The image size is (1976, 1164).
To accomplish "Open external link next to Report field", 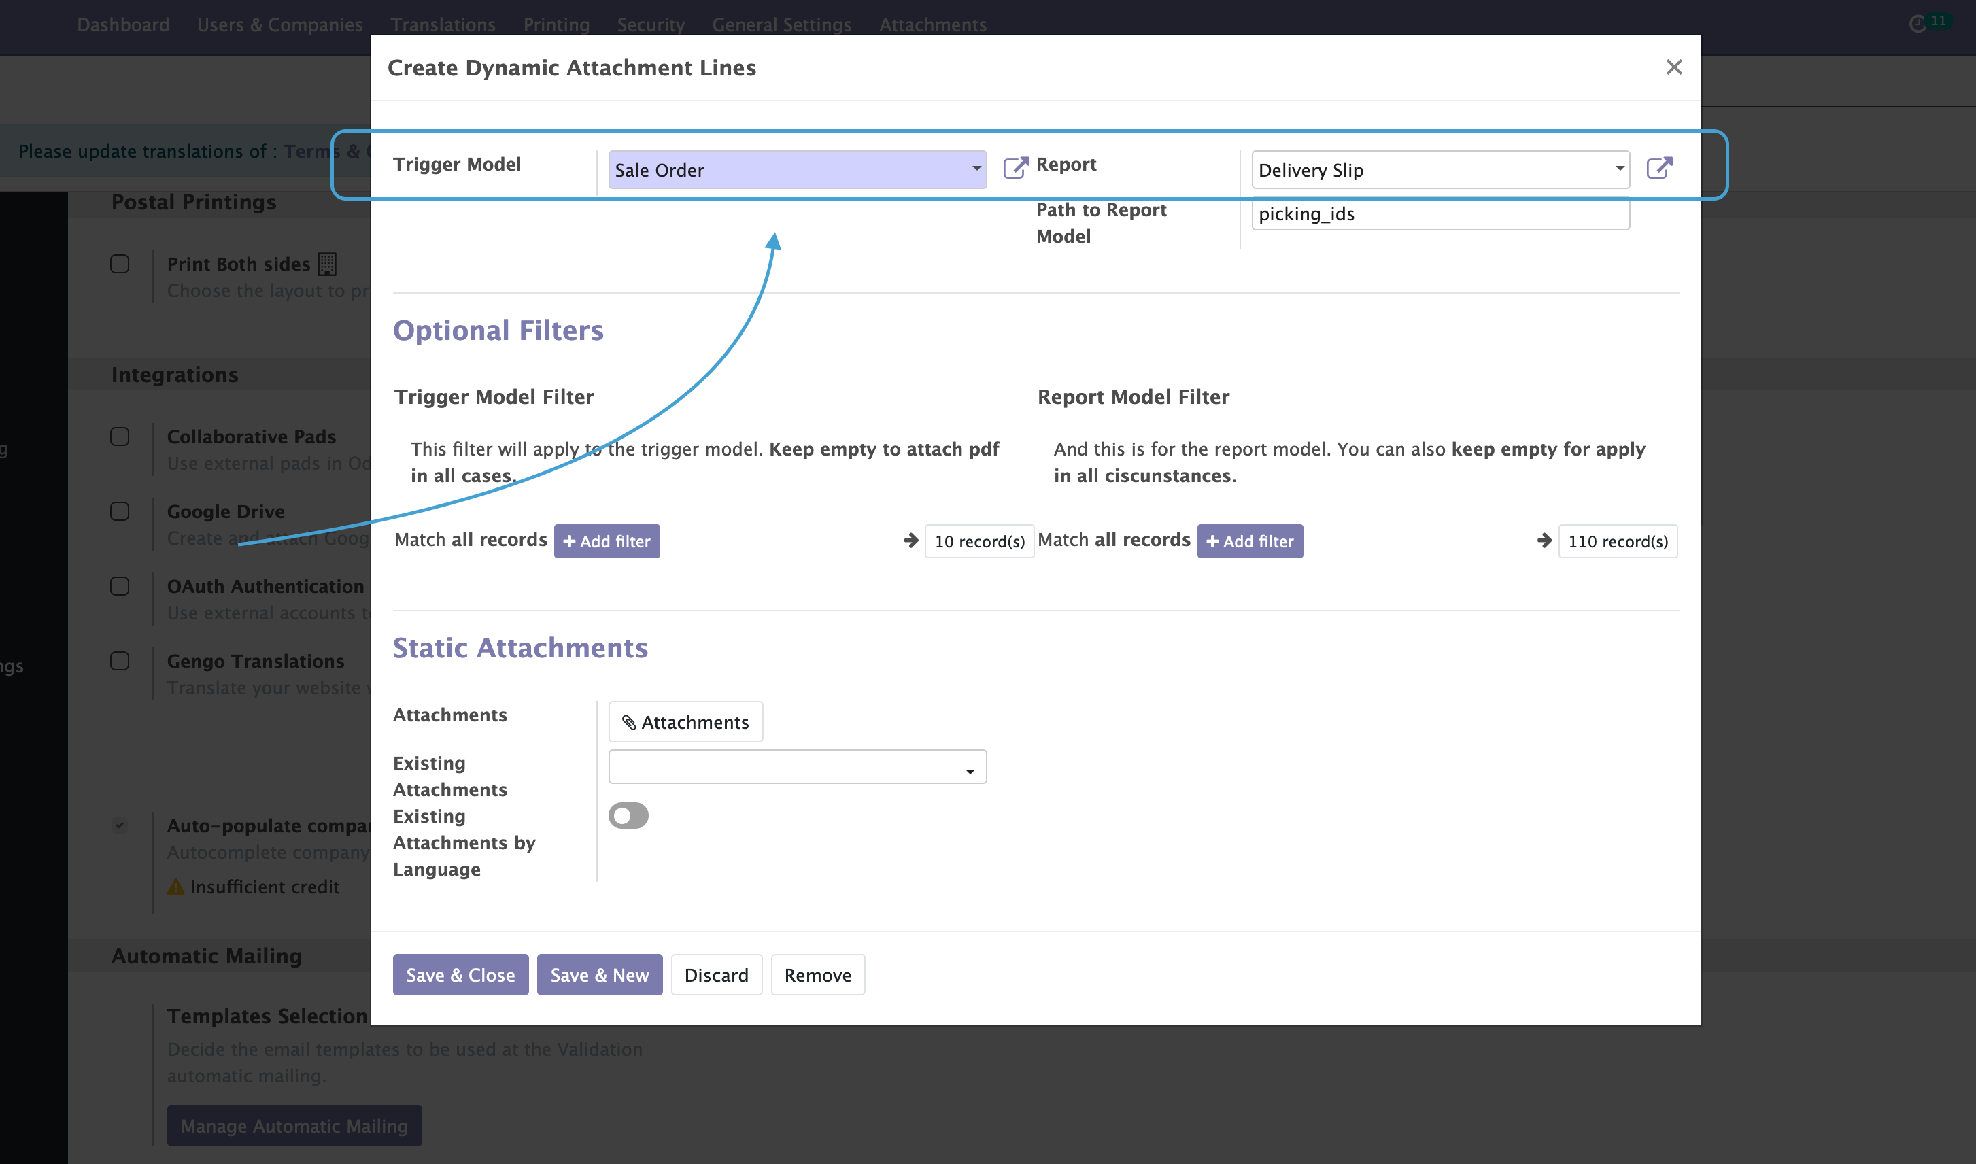I will [1659, 168].
